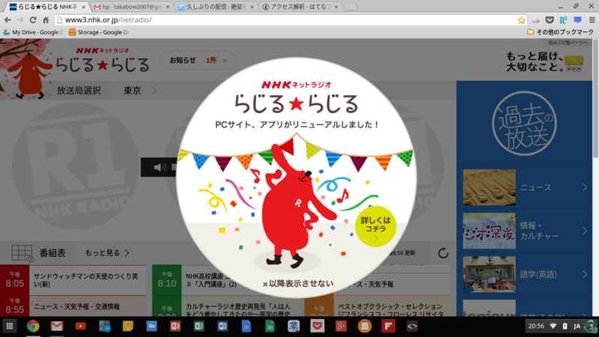This screenshot has width=599, height=337.
Task: Click ×以降表示させない to dismiss popup permanently
Action: point(298,284)
